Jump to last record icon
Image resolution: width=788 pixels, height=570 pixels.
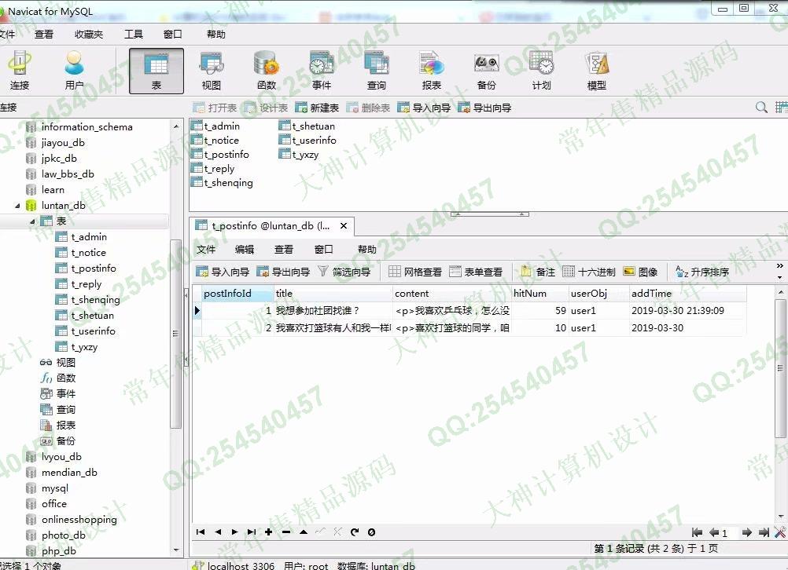click(x=252, y=532)
